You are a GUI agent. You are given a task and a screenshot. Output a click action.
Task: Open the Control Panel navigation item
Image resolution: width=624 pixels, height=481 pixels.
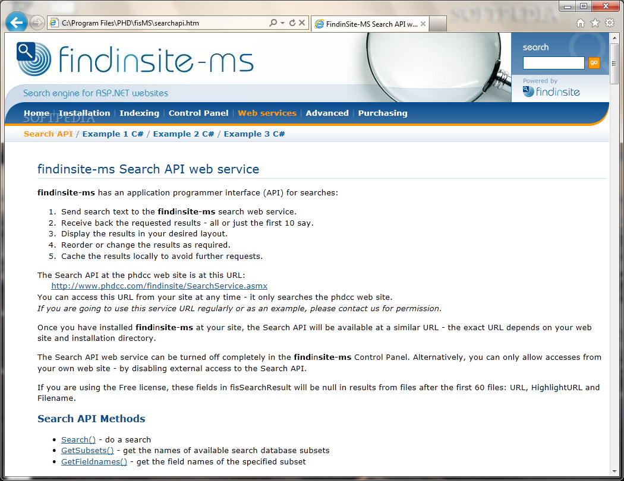pos(198,113)
